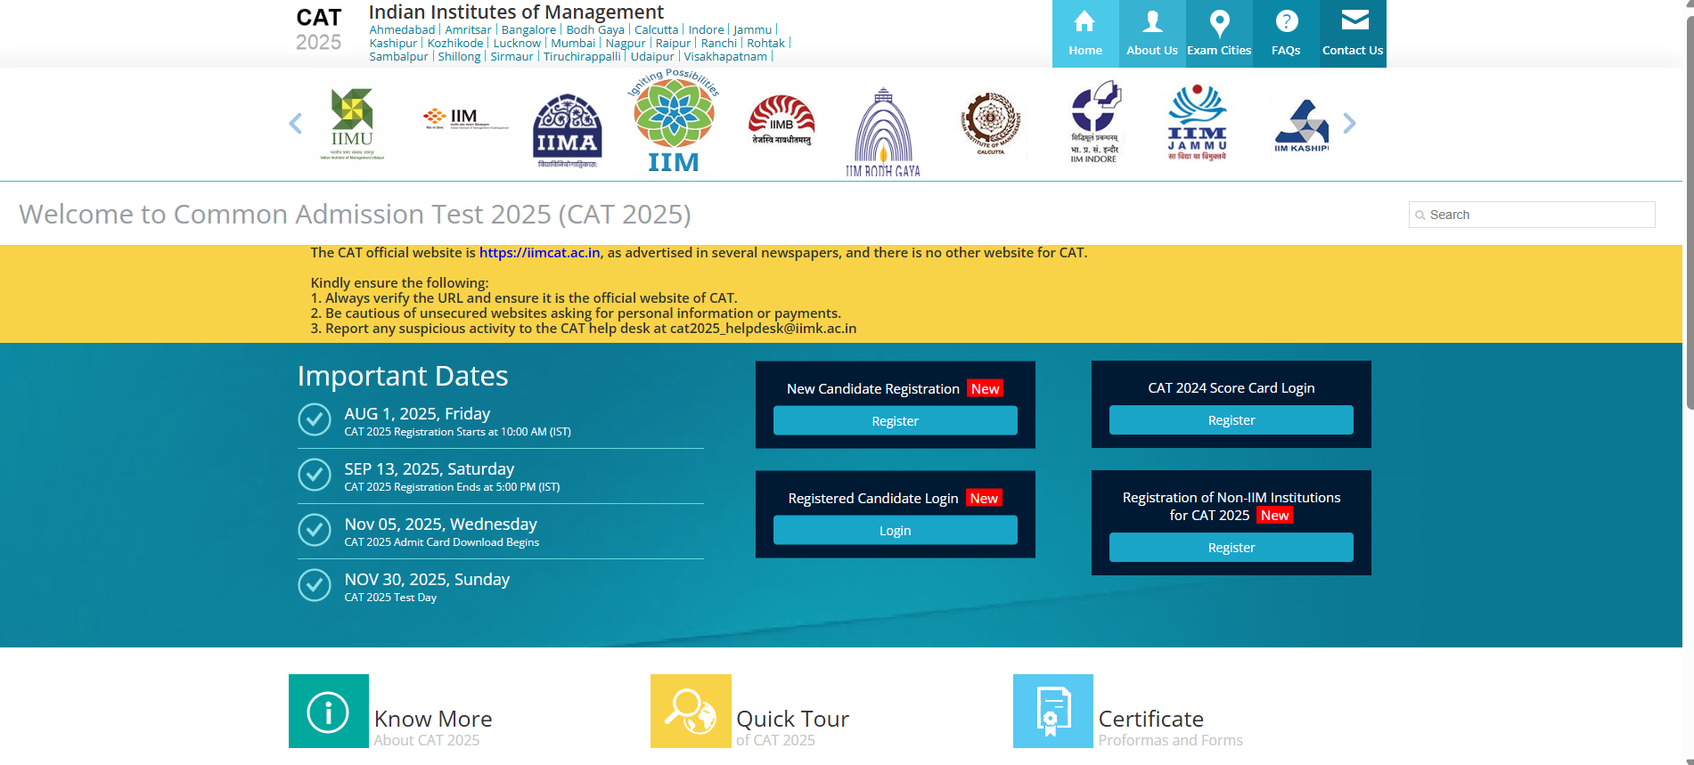Click the CAT 2025 Test Day text
1694x765 pixels.
[x=390, y=598]
